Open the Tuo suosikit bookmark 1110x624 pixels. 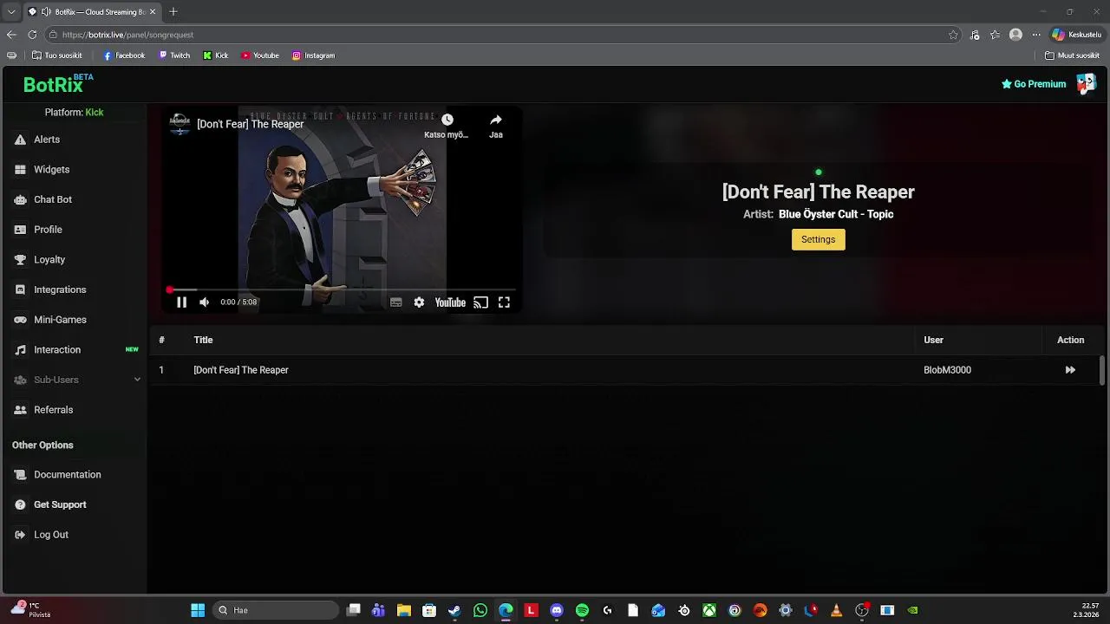(x=56, y=55)
